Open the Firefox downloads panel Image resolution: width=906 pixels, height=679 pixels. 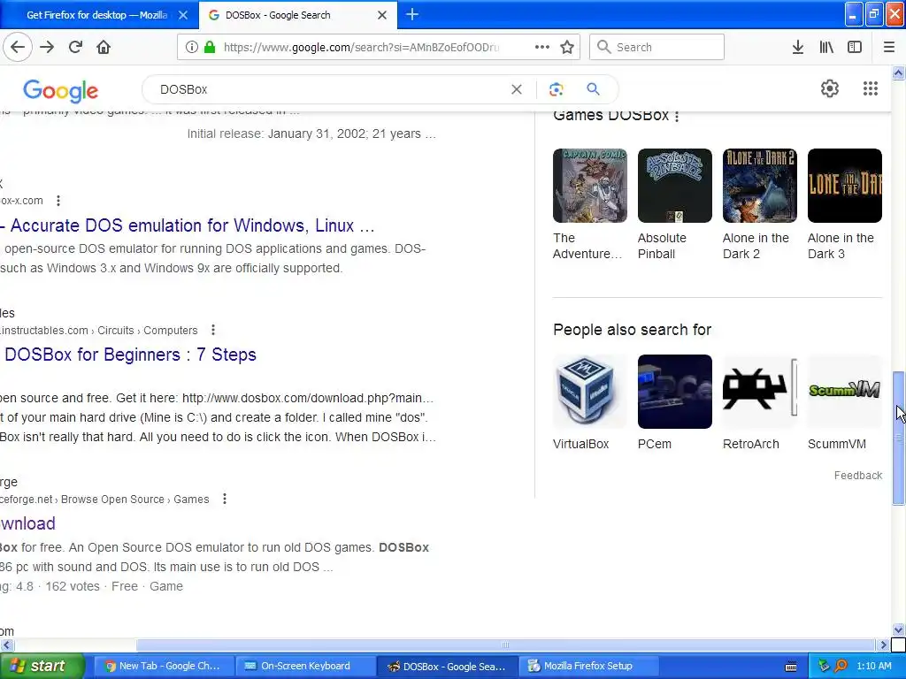[x=798, y=48]
